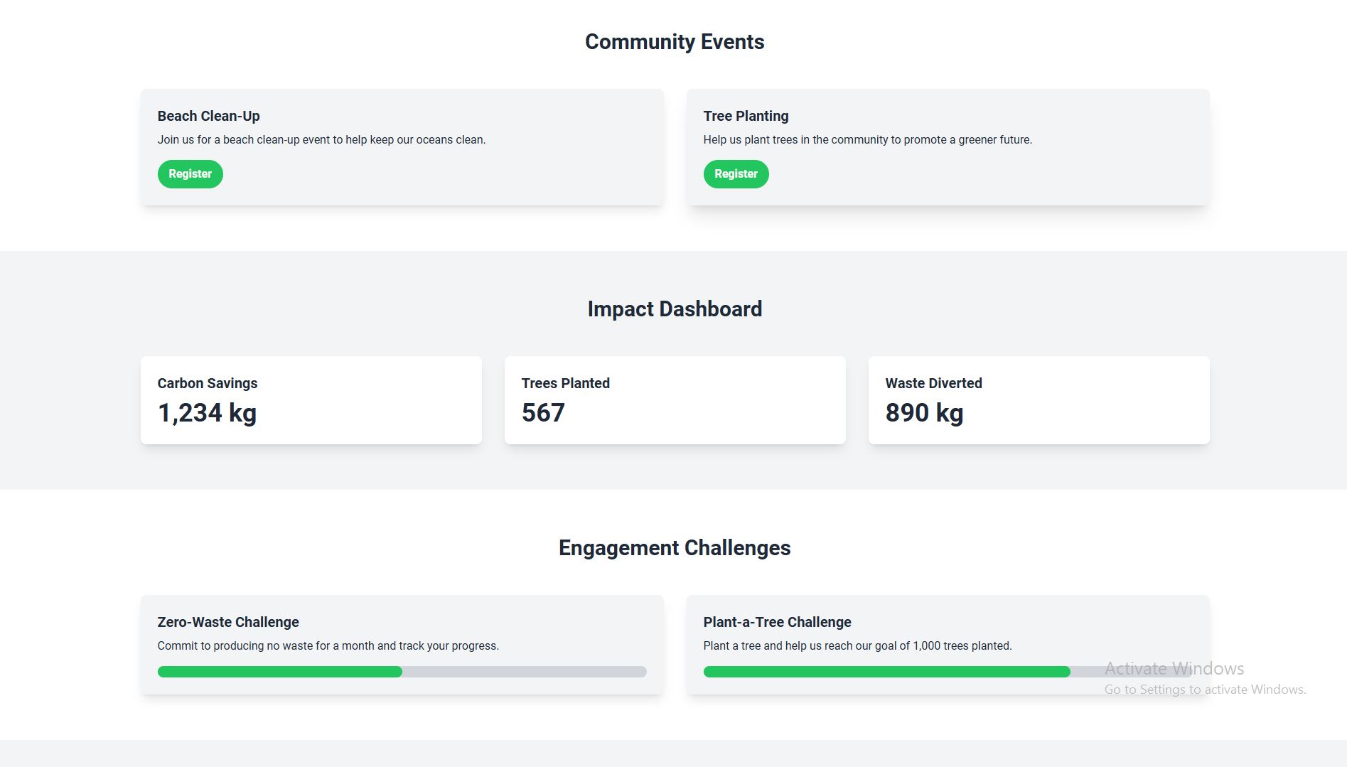Open the Zero-Waste Challenge title
1347x767 pixels.
[x=228, y=622]
